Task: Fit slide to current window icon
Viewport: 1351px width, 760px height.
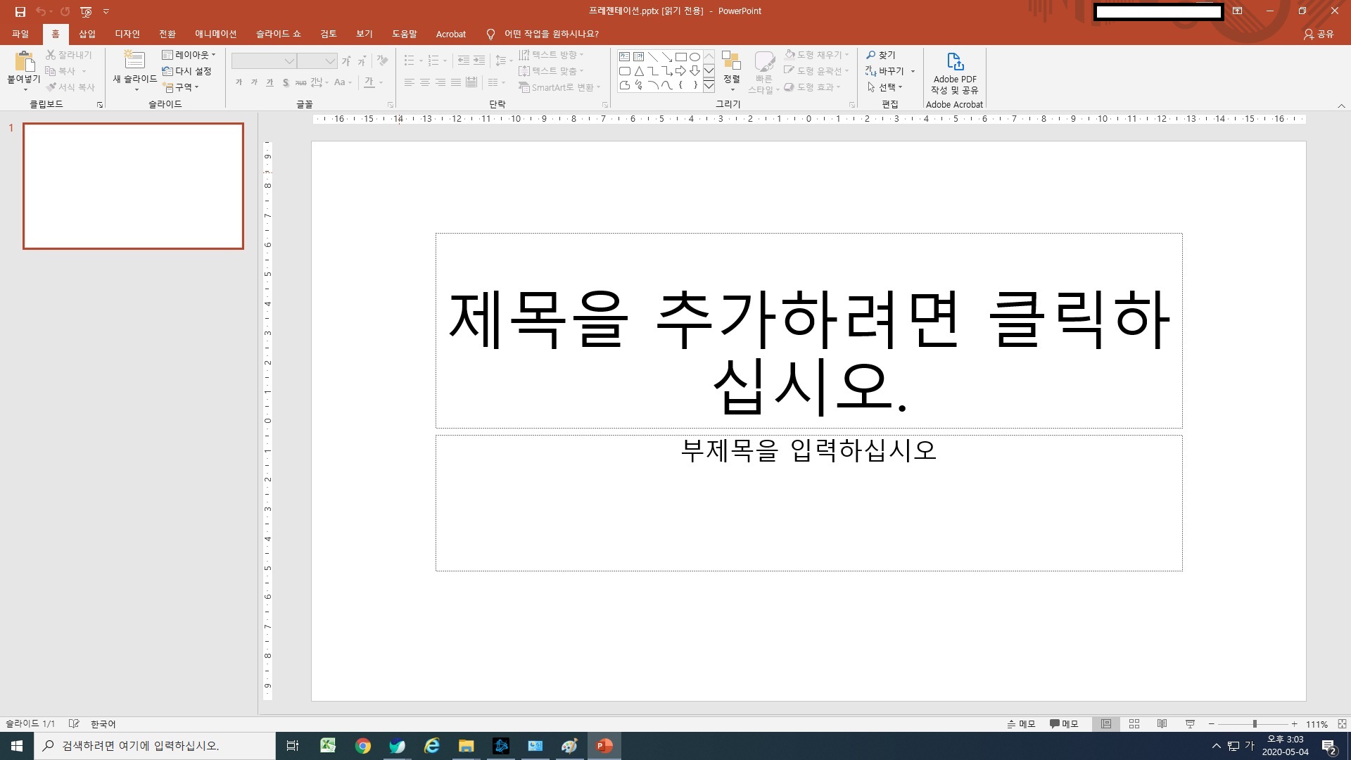Action: coord(1342,723)
